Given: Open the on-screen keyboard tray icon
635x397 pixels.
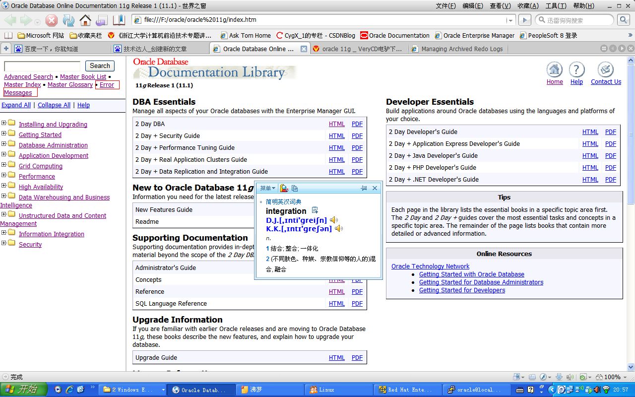Looking at the screenshot, I should pos(520,390).
